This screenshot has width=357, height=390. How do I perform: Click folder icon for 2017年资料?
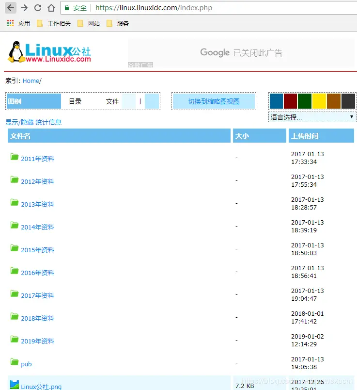tap(15, 293)
